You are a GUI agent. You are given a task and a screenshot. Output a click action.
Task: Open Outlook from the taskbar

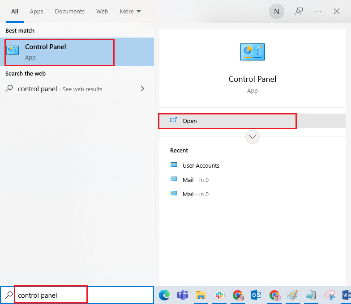256,295
